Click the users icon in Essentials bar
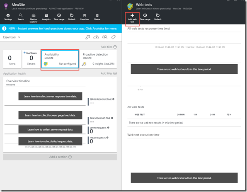 click(x=104, y=37)
